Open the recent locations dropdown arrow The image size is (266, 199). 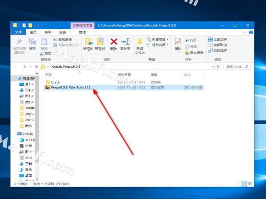pyautogui.click(x=31, y=67)
